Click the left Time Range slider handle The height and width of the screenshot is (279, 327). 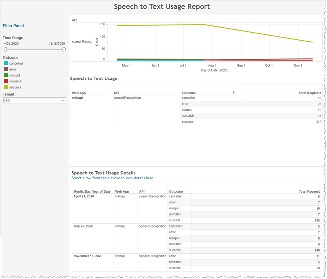pyautogui.click(x=5, y=49)
